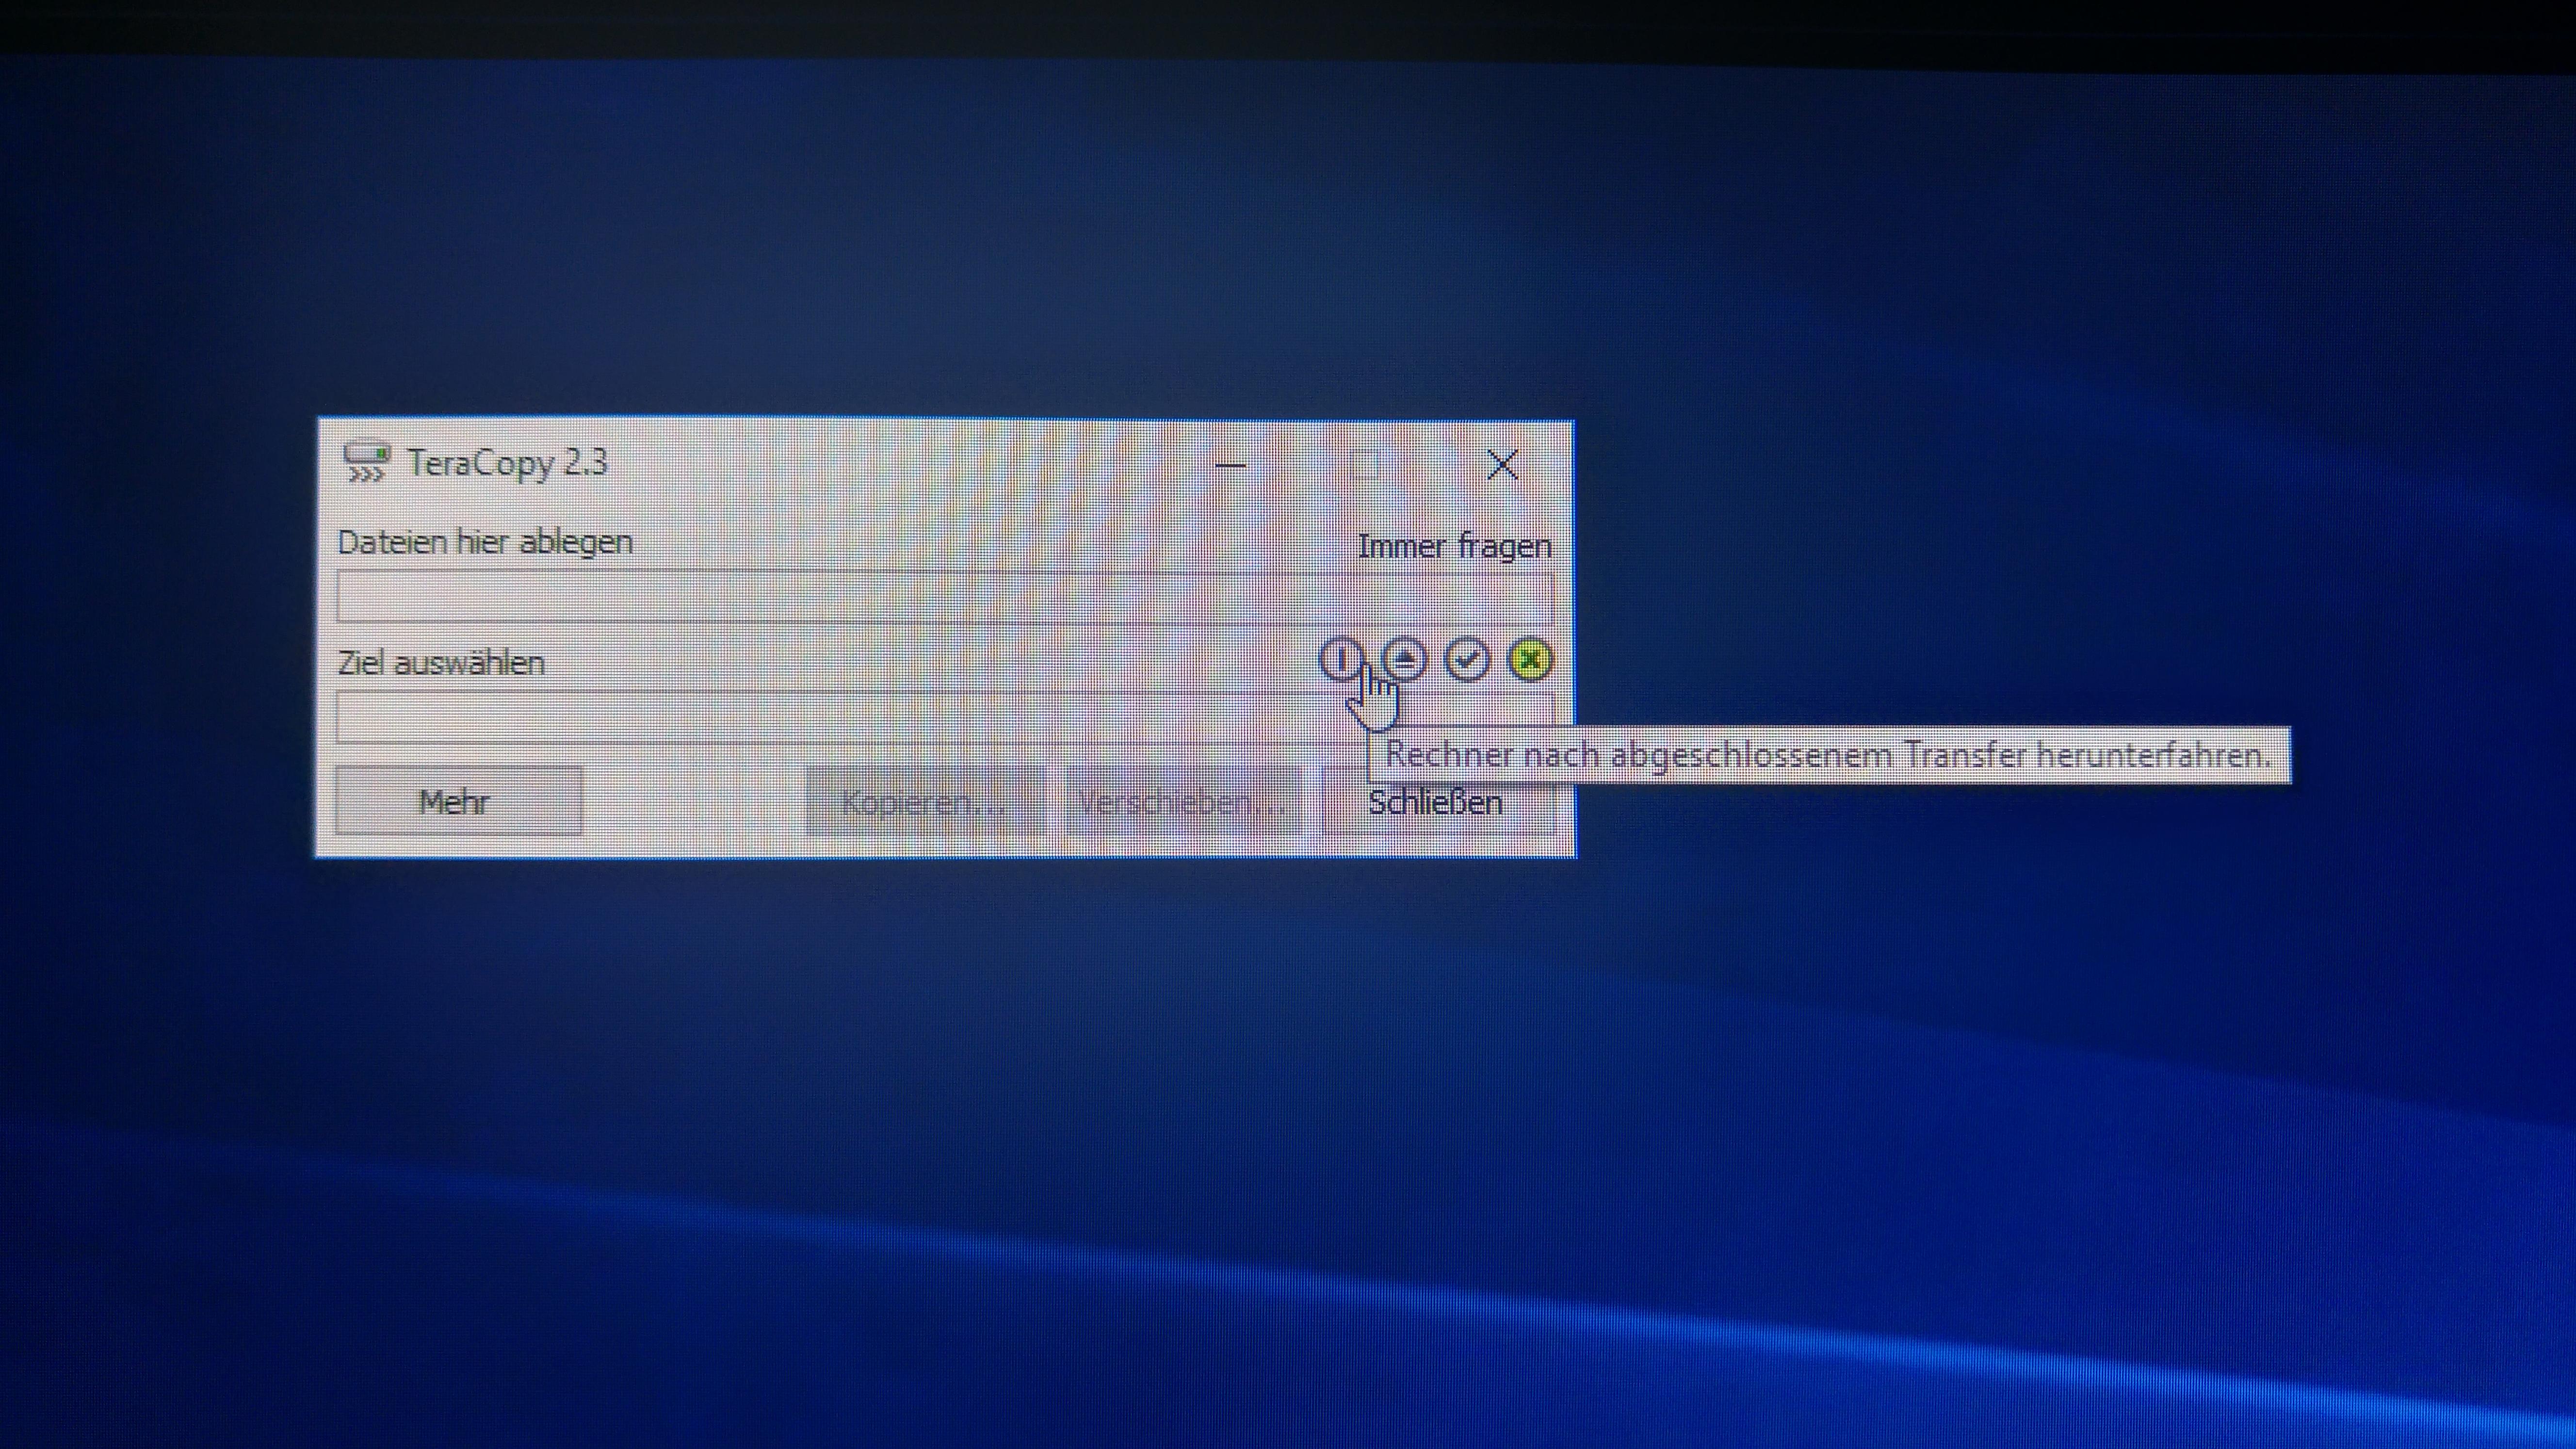
Task: Click the 'TeraCopy 2.3' title bar text
Action: click(x=507, y=463)
